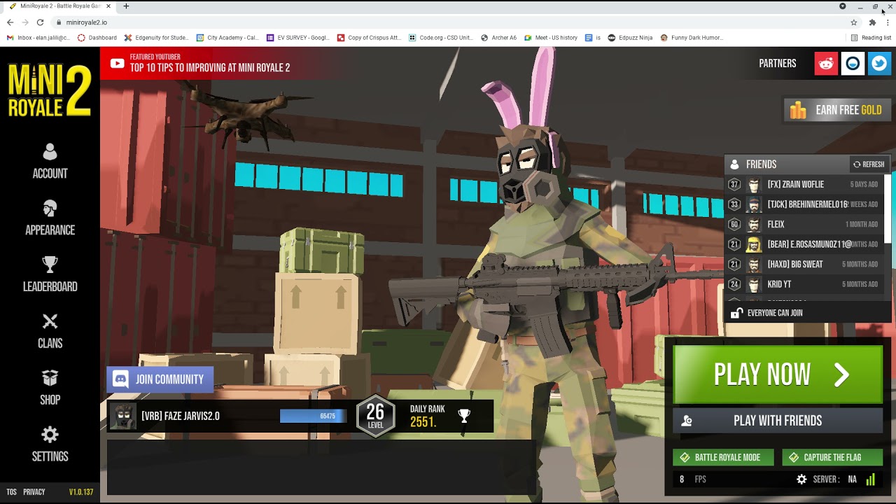Select friend [HAXD] BIG SWEAT
The width and height of the screenshot is (896, 504).
[x=805, y=265]
